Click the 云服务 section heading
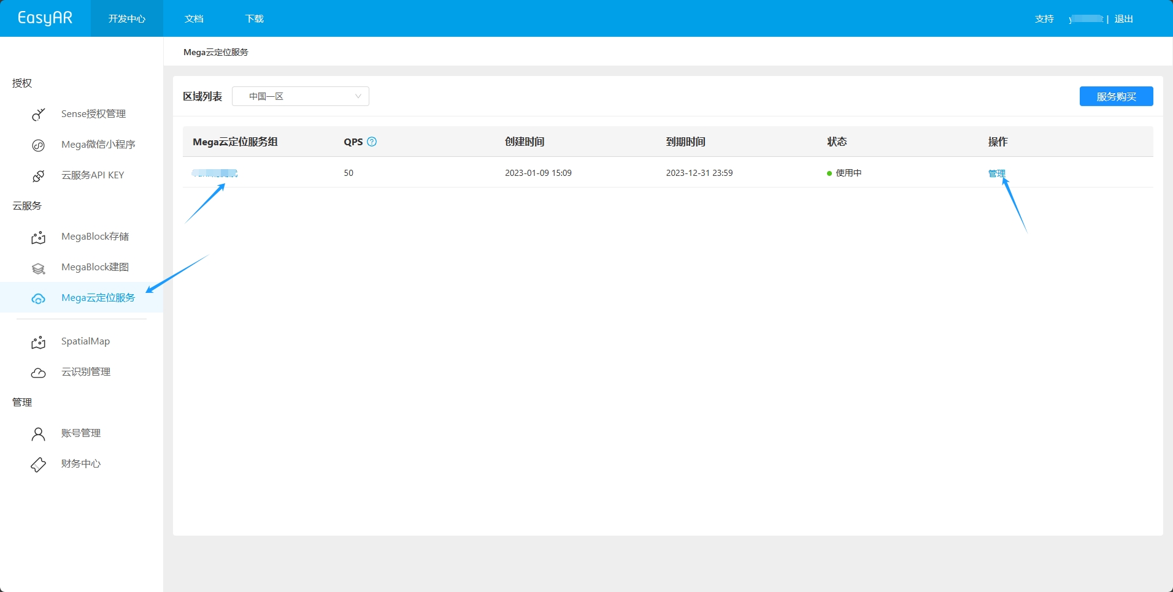1173x592 pixels. click(27, 205)
